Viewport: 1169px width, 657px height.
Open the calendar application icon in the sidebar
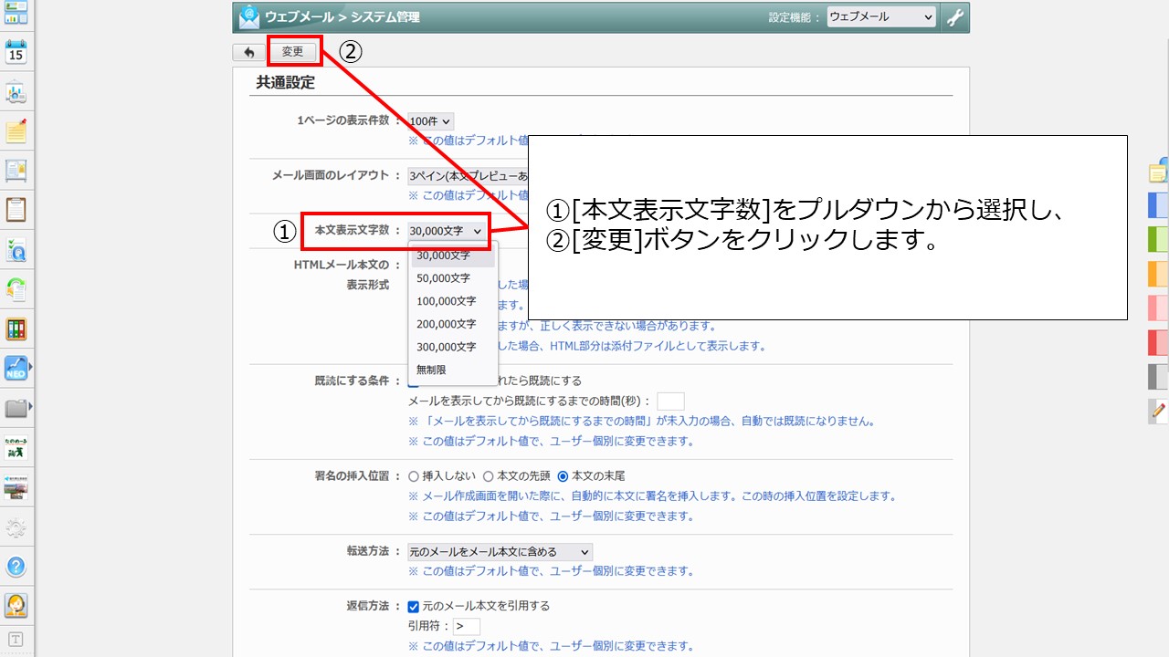(16, 52)
